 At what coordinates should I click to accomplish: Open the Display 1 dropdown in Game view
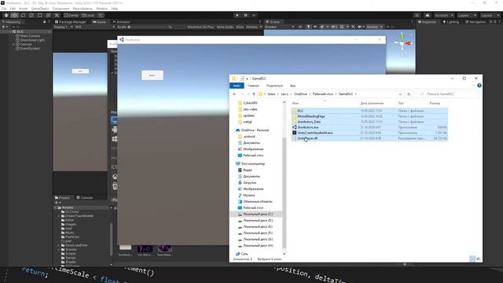click(63, 27)
